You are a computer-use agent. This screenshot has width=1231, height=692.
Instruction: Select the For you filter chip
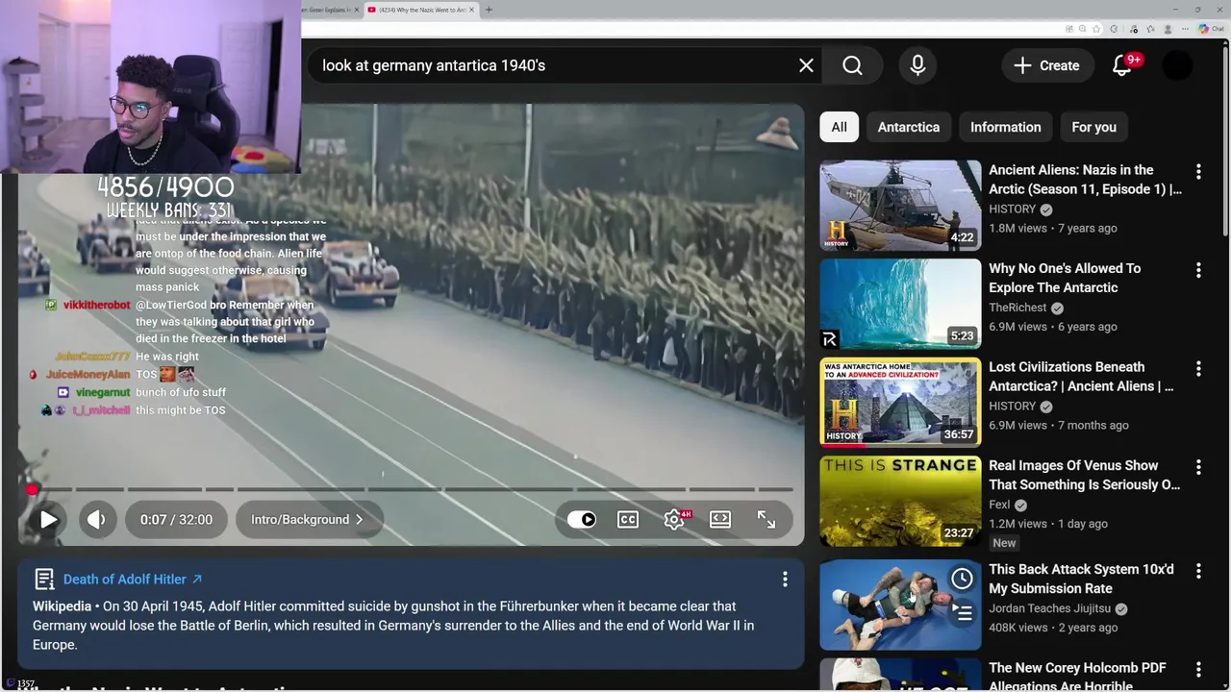coord(1094,127)
